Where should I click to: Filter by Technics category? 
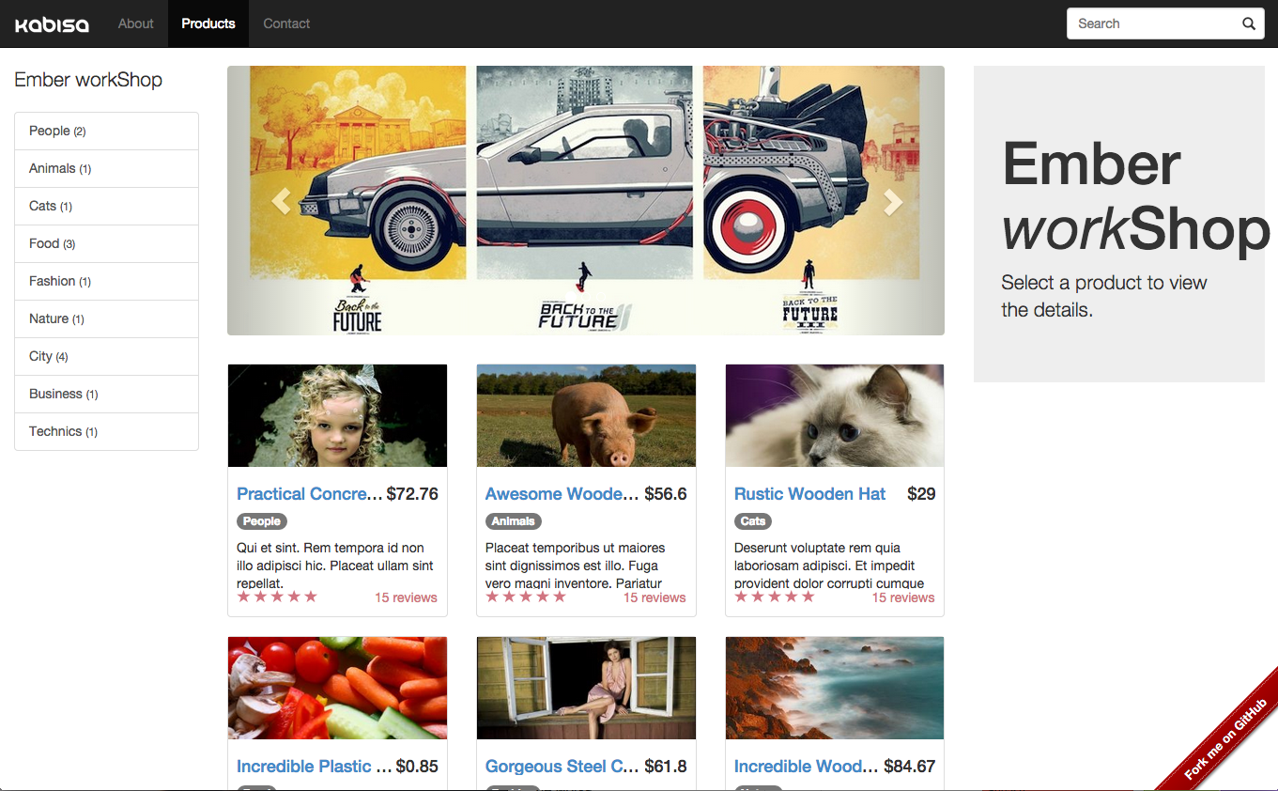tap(106, 431)
